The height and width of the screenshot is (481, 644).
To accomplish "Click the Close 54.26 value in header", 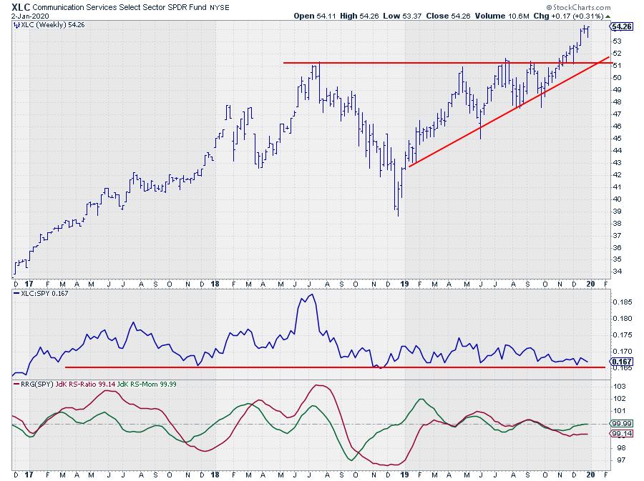I will pyautogui.click(x=448, y=16).
